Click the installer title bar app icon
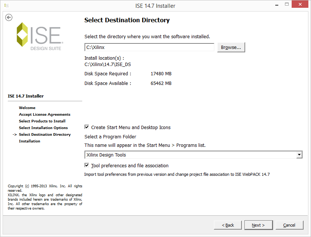This screenshot has width=311, height=237. tap(7, 6)
